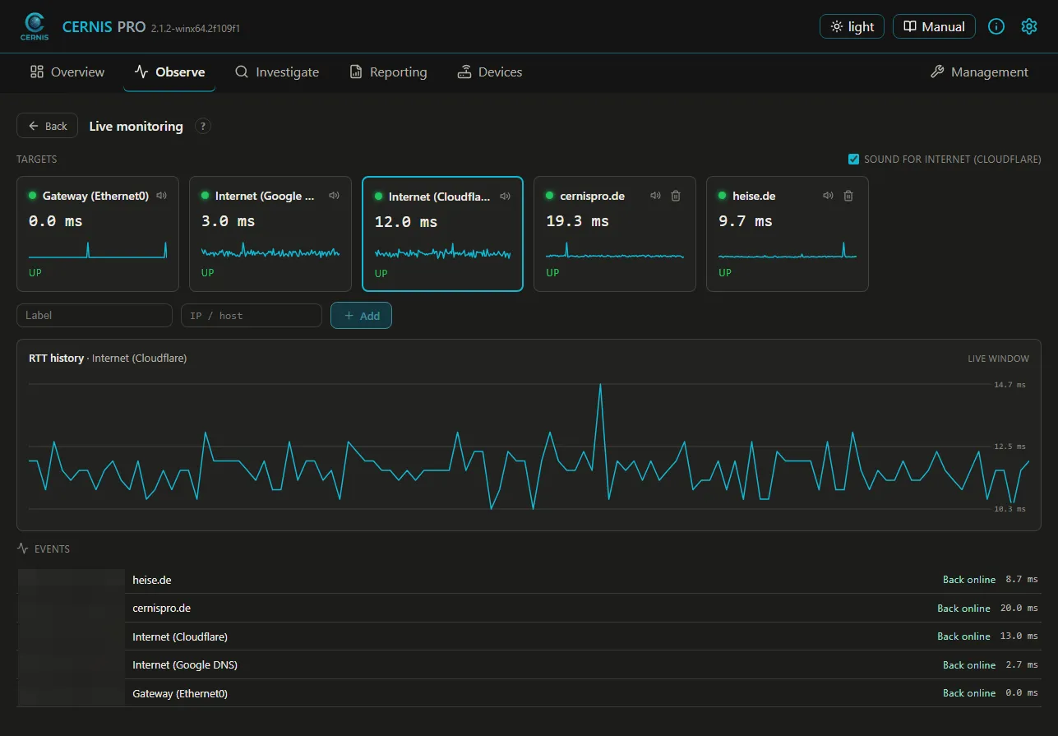Click the Events pulse icon
Viewport: 1058px width, 736px height.
click(23, 549)
